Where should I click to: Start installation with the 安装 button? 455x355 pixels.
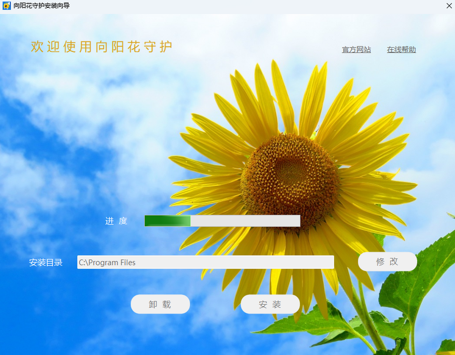click(270, 304)
